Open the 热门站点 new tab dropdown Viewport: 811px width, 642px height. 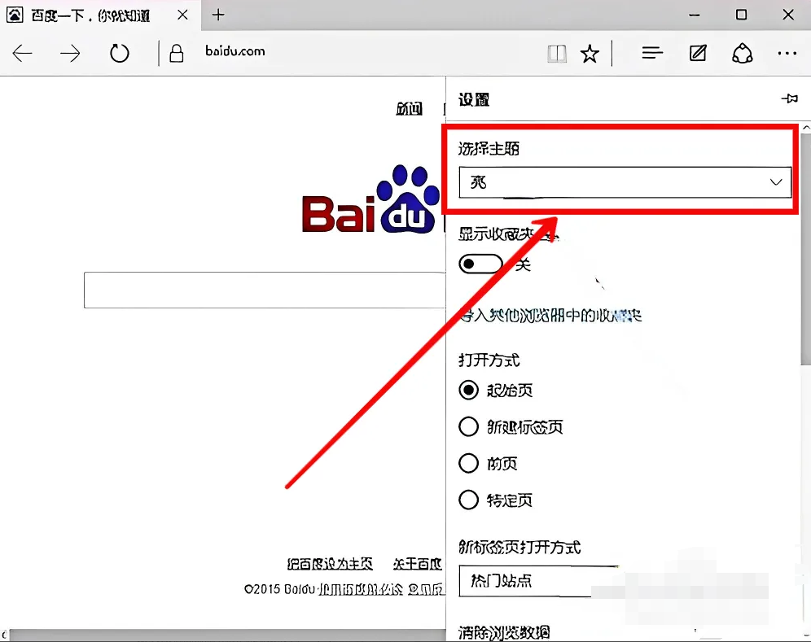[539, 581]
